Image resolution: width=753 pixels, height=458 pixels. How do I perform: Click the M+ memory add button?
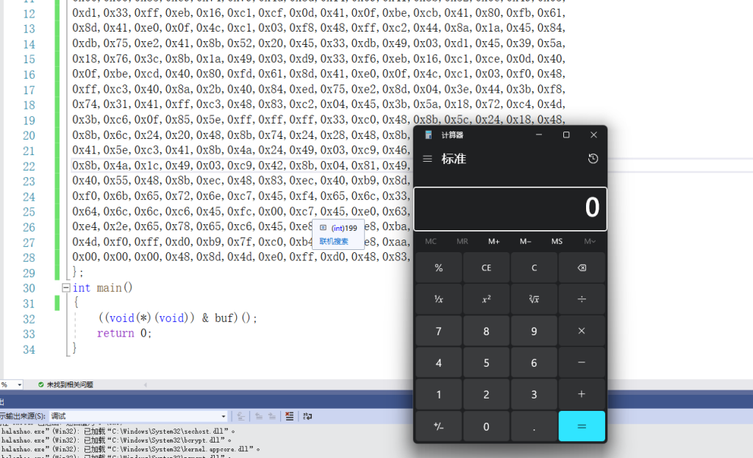493,241
